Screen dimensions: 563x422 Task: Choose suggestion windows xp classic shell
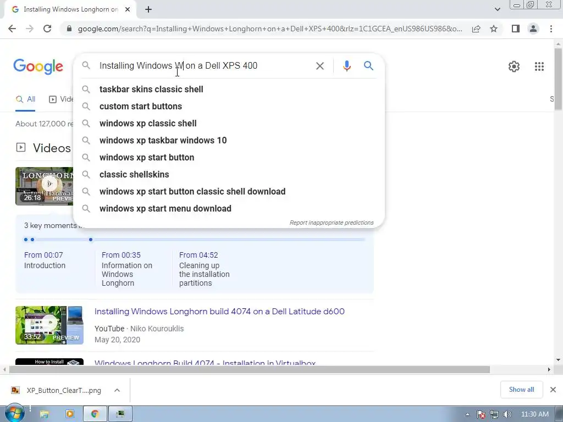pos(229,124)
